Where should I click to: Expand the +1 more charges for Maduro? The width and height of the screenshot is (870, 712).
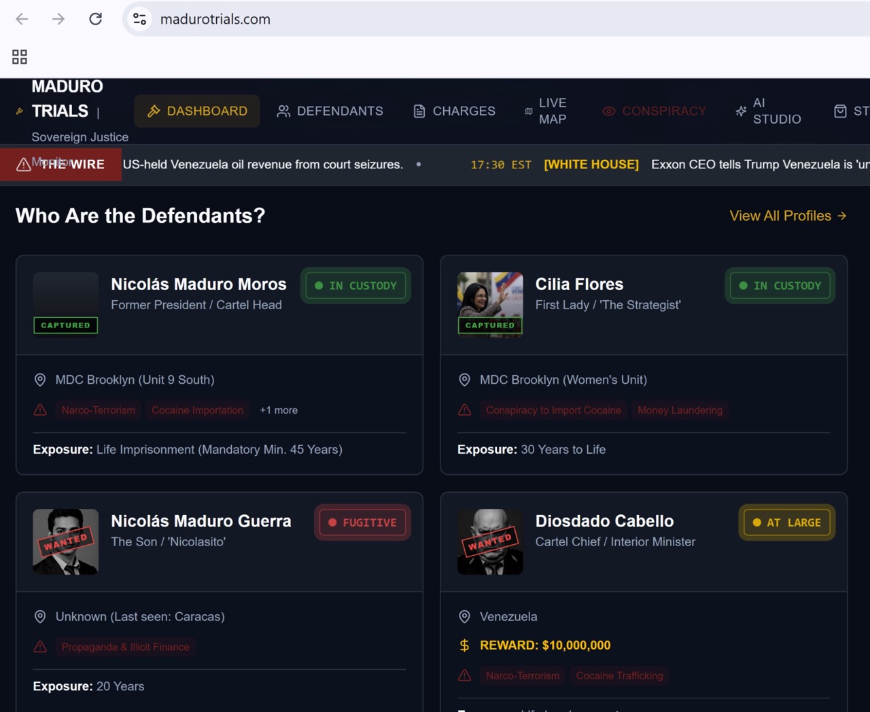click(279, 410)
